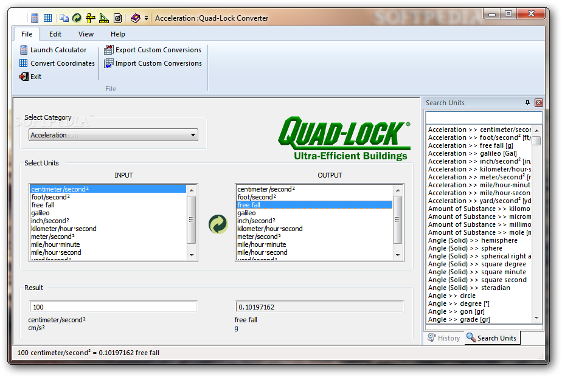Select Angle (Solid) >> hemisphere result
Viewport: 562px width, 377px height.
point(479,240)
